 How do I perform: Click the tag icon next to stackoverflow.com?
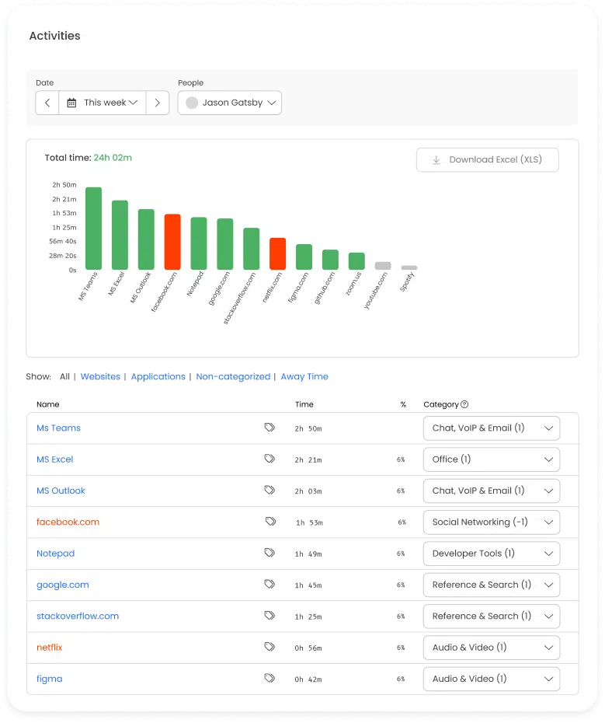269,616
